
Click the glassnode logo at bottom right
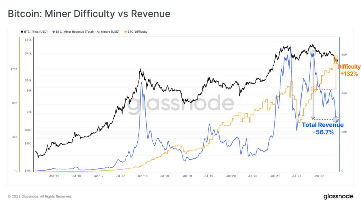tap(338, 196)
